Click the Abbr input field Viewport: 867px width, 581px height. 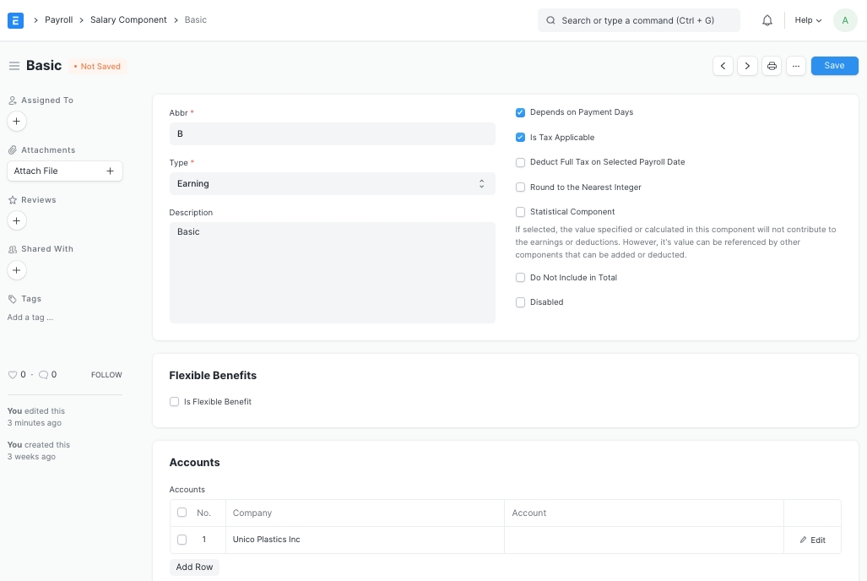(332, 133)
